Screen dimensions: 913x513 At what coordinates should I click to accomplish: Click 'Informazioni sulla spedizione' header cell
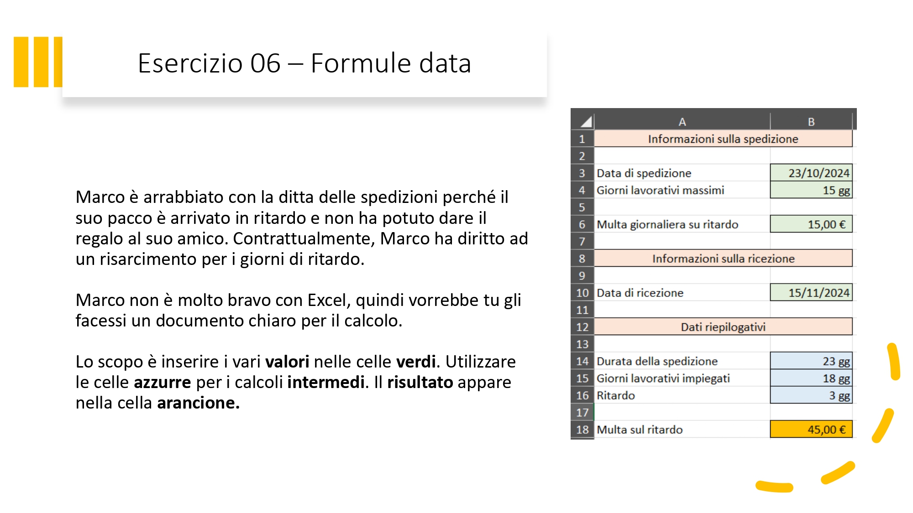tap(723, 139)
